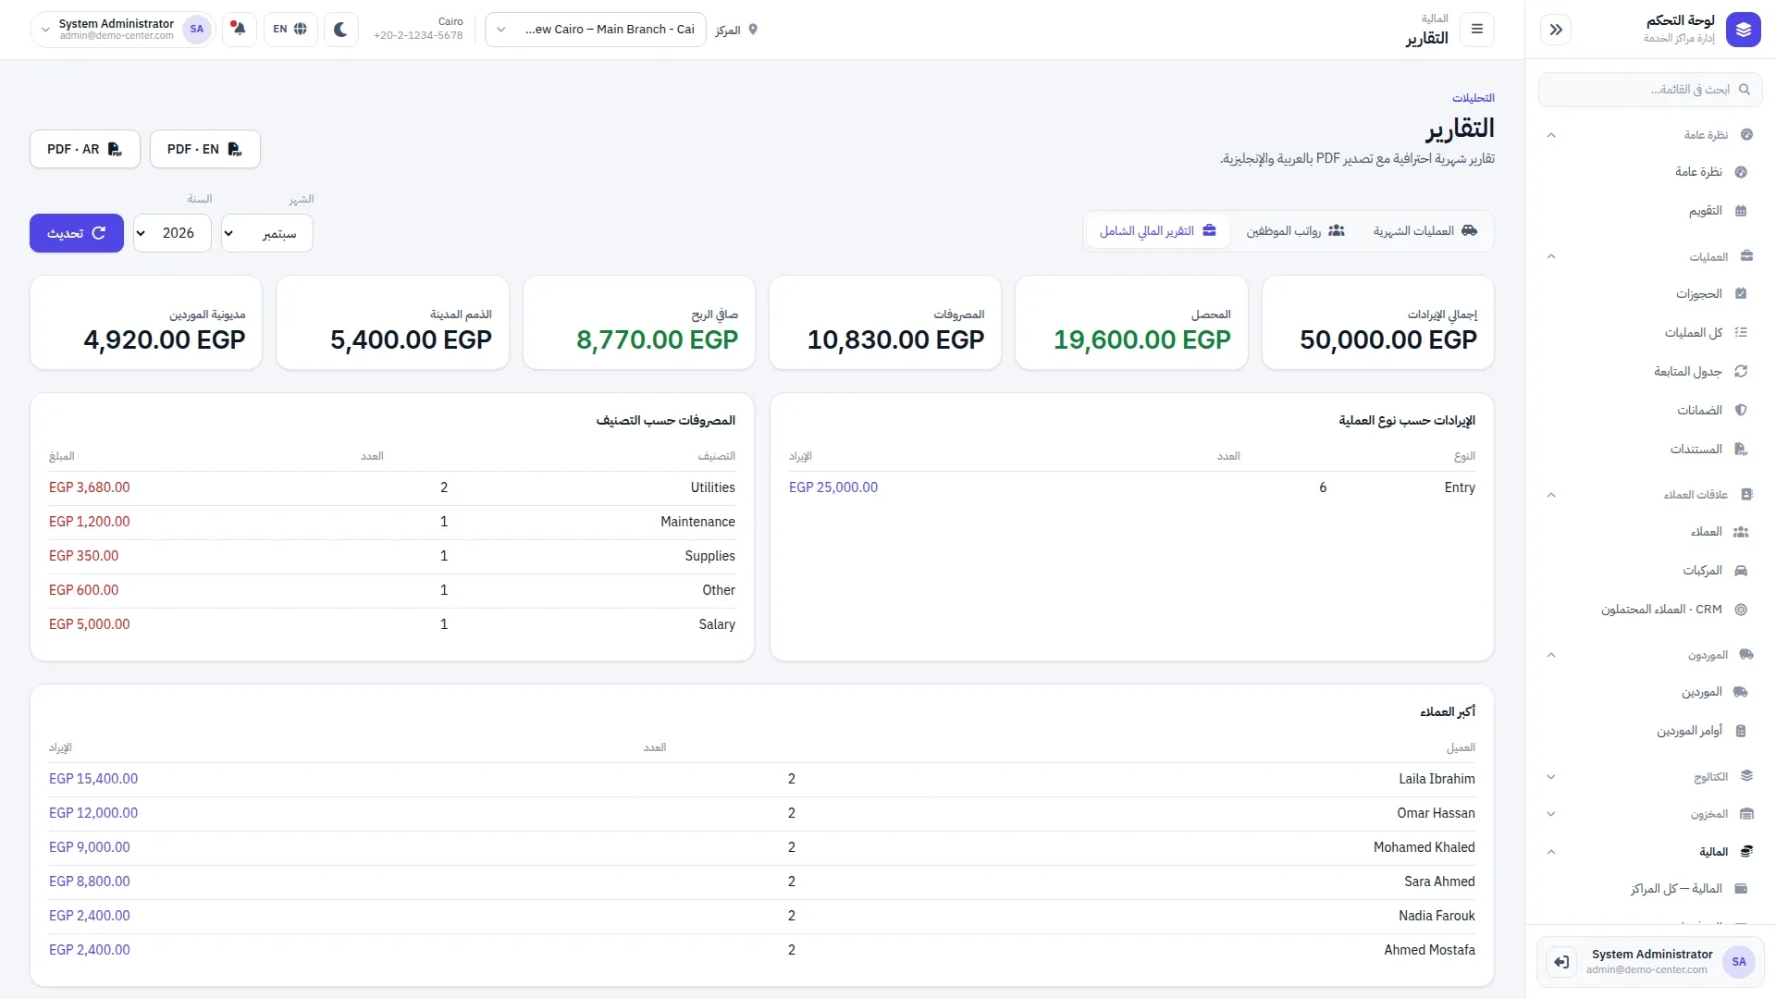
Task: Click the لوحة التحكم logo icon
Action: 1743,30
